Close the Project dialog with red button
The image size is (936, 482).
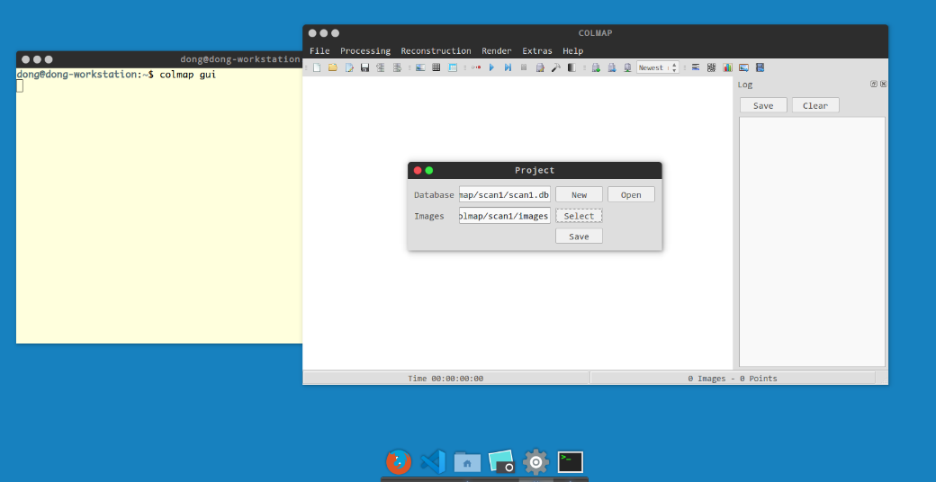(x=418, y=171)
